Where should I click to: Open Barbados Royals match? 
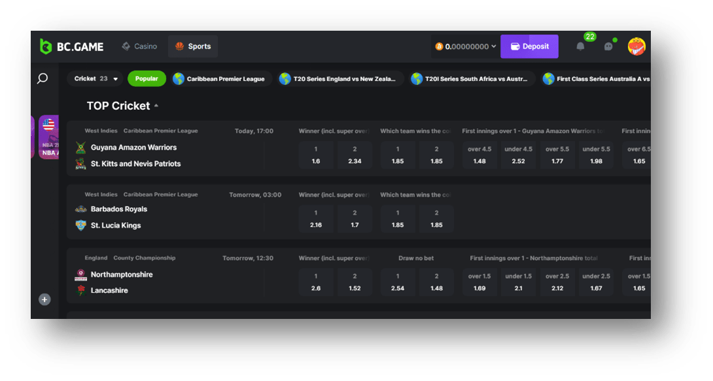point(118,209)
